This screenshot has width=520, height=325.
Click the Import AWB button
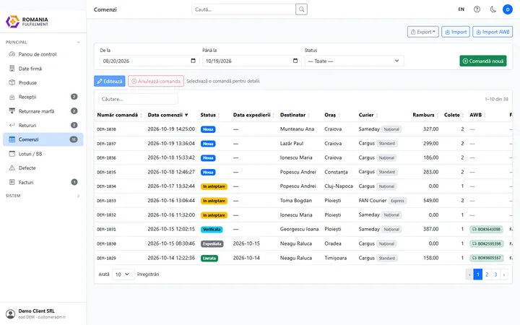tap(493, 32)
